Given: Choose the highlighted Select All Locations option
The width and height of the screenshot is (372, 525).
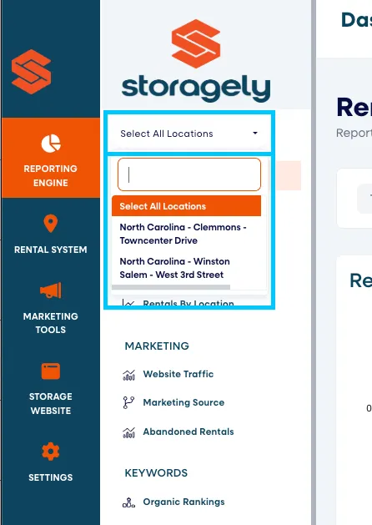Looking at the screenshot, I should [186, 206].
